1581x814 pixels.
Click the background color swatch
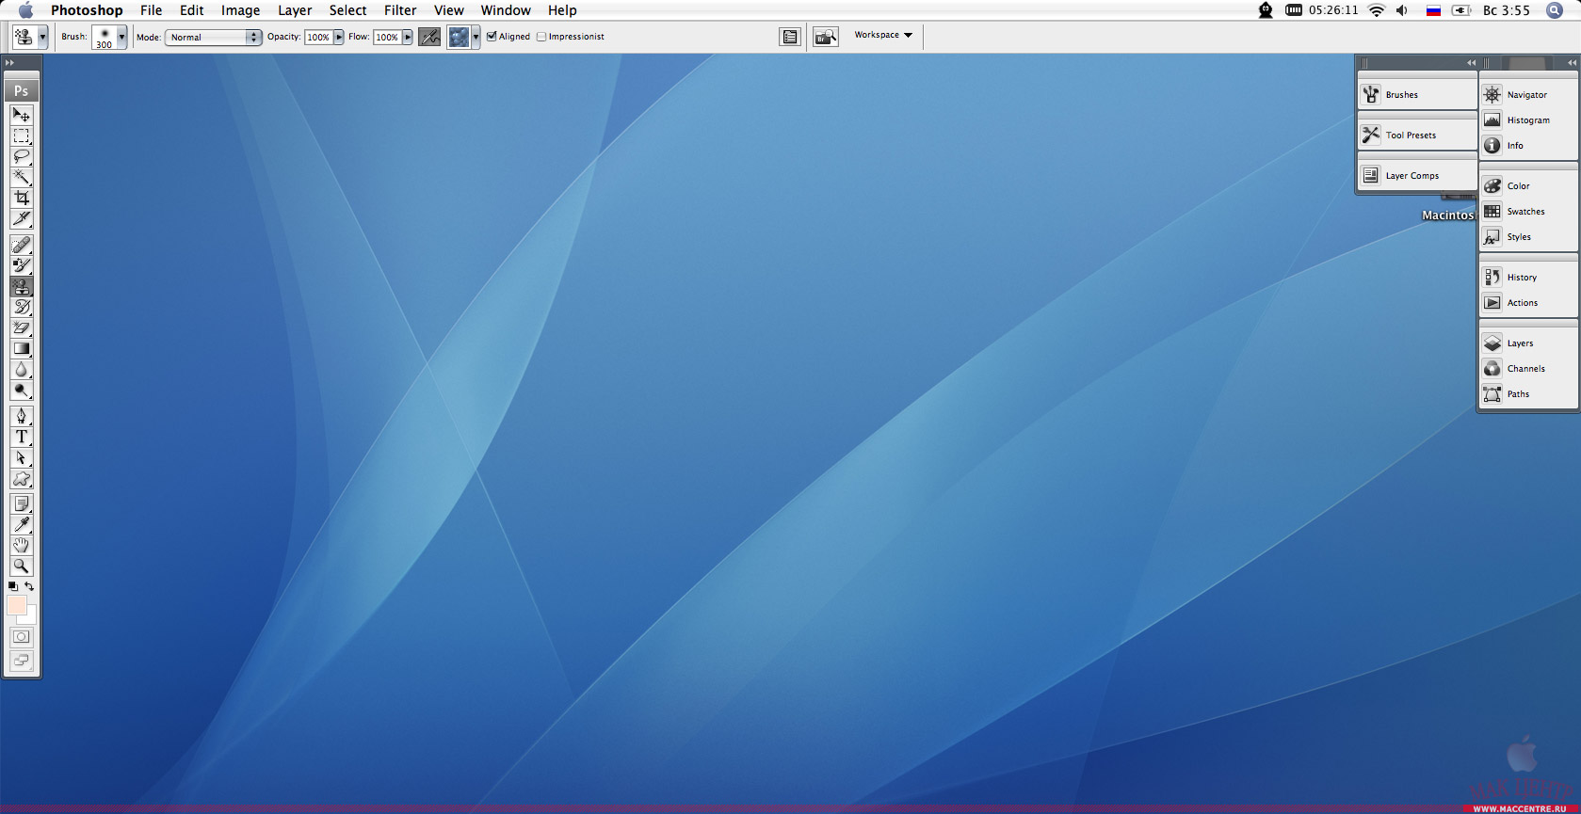click(31, 617)
